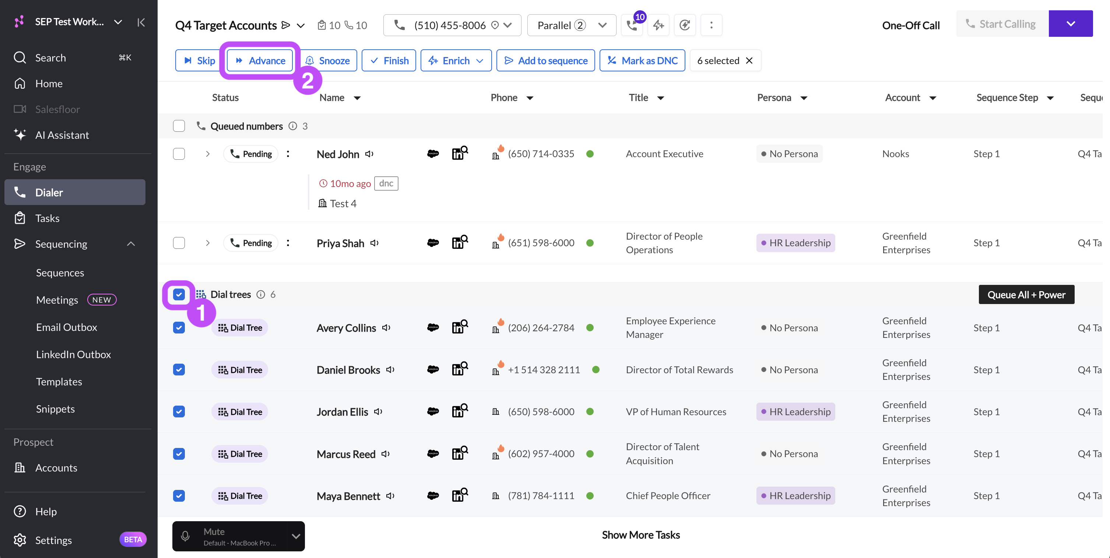The image size is (1110, 558).
Task: Open the Start Calling purple dropdown arrow
Action: (1070, 24)
